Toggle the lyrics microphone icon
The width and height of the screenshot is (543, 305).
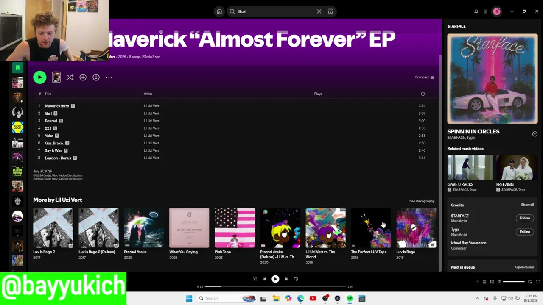(477, 282)
